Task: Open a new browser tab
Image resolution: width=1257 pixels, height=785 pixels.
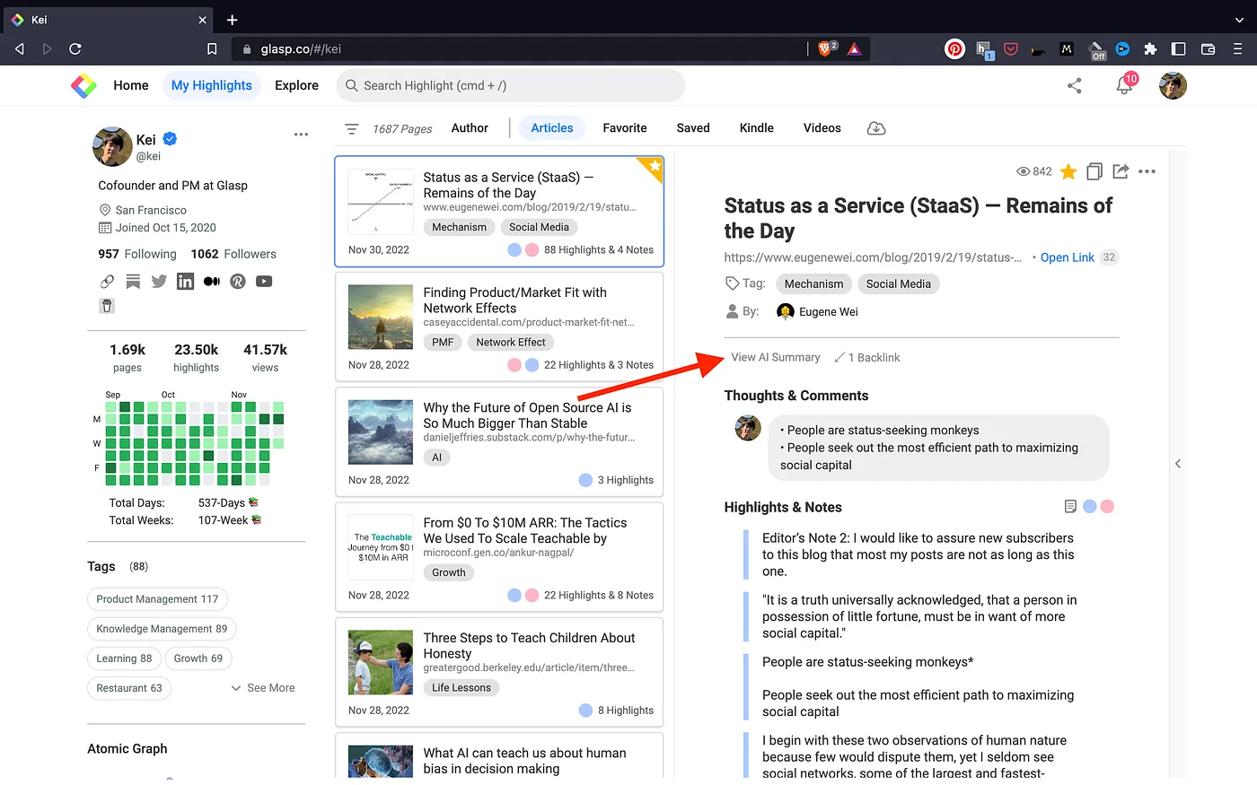Action: coord(232,20)
